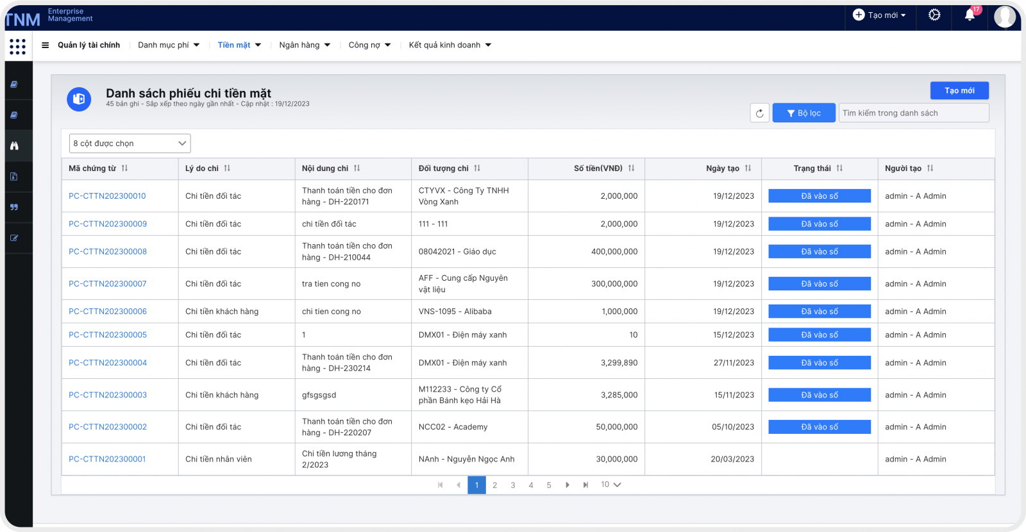Expand the Tạo mới dropdown in the top bar
This screenshot has height=532, width=1026.
tap(880, 15)
